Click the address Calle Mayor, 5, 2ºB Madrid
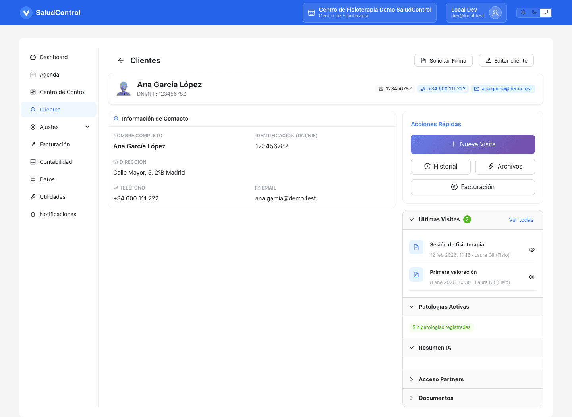The image size is (572, 417). (x=149, y=173)
